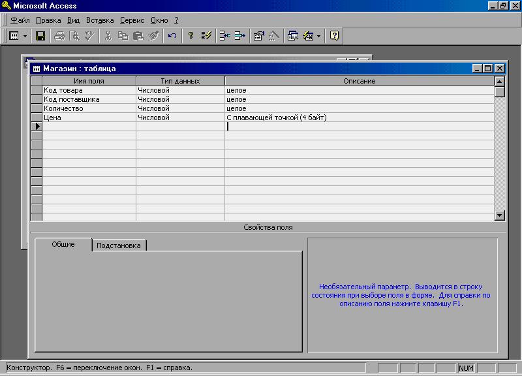This screenshot has height=376, width=522.
Task: Click description 'С плавающей точкой (4 байт)'
Action: click(x=360, y=117)
